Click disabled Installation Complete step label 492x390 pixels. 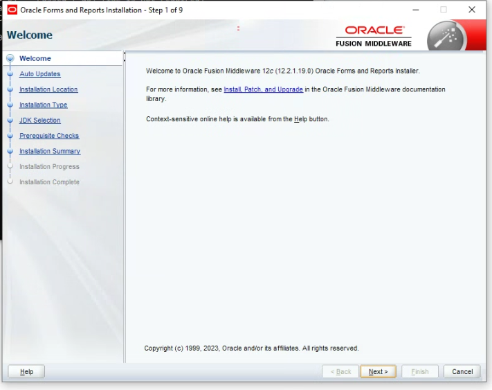coord(49,182)
